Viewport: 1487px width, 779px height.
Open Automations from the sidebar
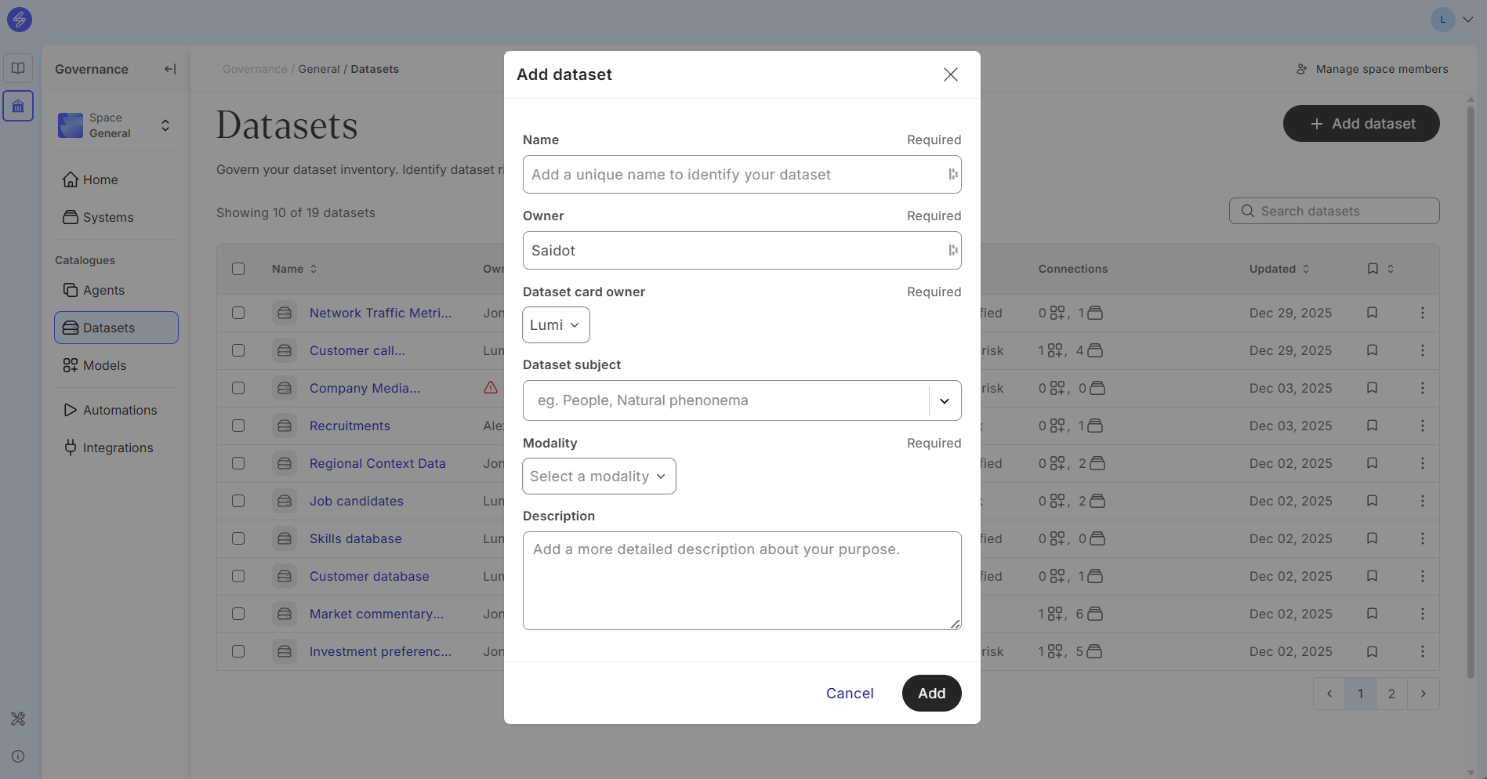[x=119, y=410]
